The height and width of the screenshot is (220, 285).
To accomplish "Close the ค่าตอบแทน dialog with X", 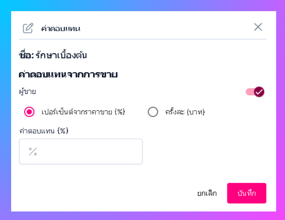I will (x=258, y=27).
